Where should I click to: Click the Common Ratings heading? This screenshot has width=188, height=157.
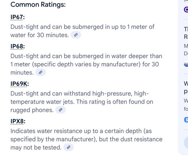(x=38, y=5)
